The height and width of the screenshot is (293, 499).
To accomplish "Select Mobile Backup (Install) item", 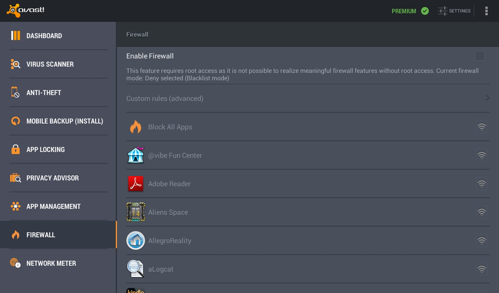I will (58, 121).
